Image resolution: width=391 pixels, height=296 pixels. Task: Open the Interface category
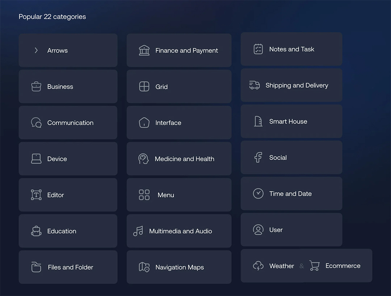tap(179, 123)
